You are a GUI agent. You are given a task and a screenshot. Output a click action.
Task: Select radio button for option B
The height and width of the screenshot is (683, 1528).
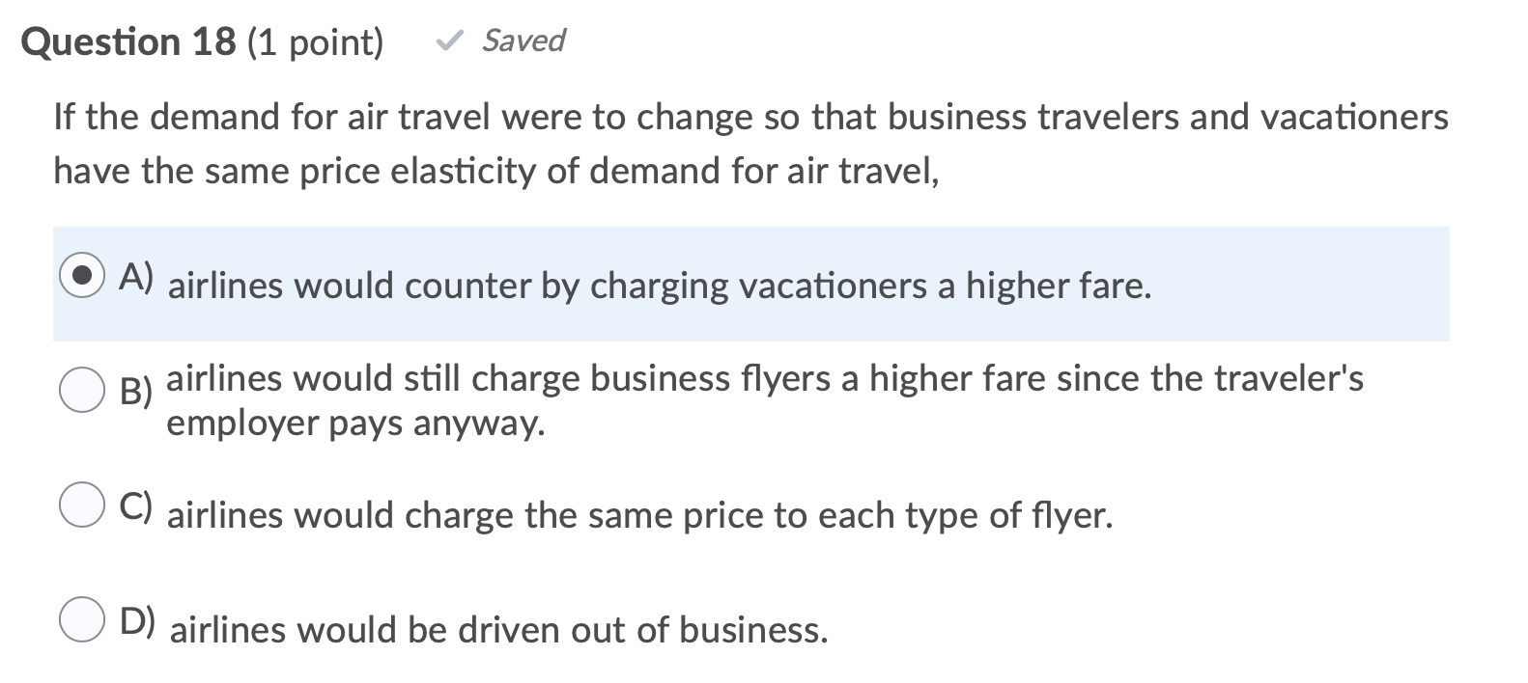pyautogui.click(x=83, y=392)
